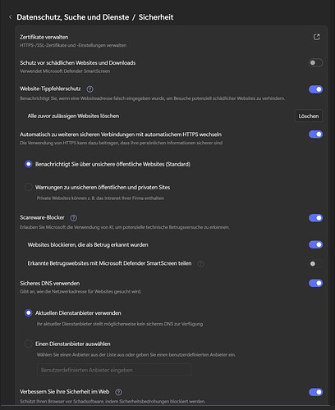Screen dimensions: 335x410
Task: Select Aktuellen Dienstanbieter verwenden option
Action: (x=29, y=313)
